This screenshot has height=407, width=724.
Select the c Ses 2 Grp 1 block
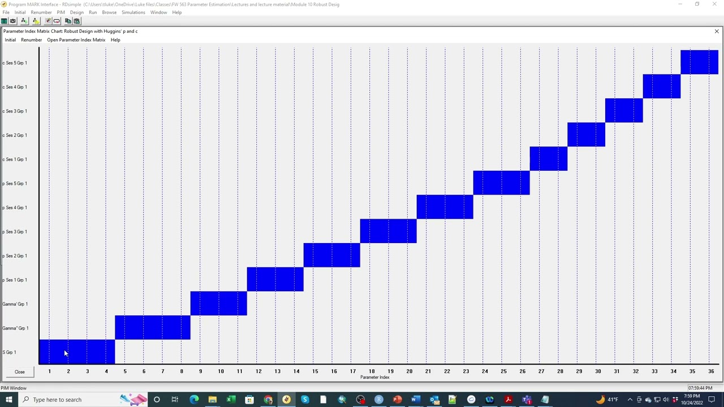(x=587, y=135)
